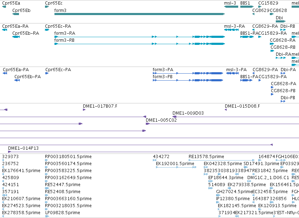
Task: Click the form3-RA transcript label
Action: [65, 33]
